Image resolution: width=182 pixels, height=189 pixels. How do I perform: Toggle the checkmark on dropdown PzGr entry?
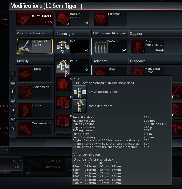click(x=86, y=70)
